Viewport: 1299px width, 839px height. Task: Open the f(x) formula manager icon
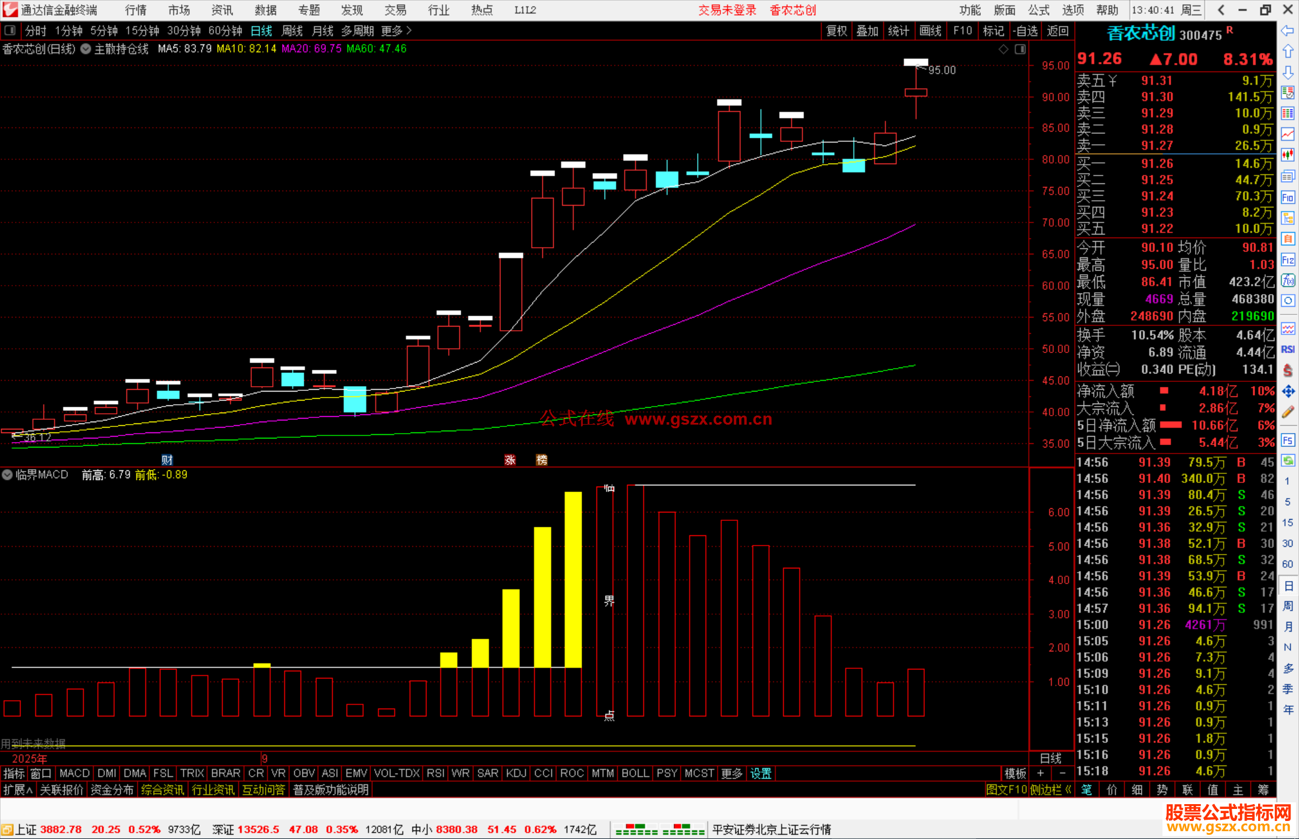(x=1288, y=280)
